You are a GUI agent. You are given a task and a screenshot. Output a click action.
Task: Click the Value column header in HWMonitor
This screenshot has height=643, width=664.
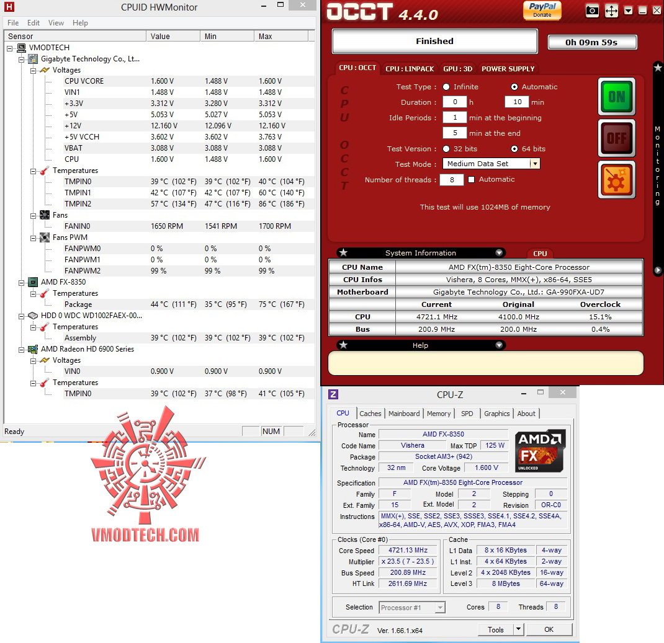(x=173, y=37)
